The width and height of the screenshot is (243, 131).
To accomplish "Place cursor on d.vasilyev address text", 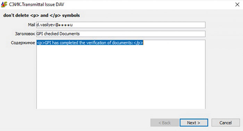I will click(46, 25).
